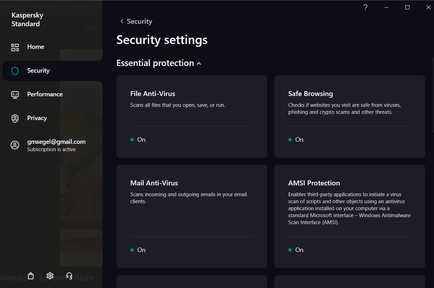Screen dimensions: 434x288
Task: Open the AMSI Protection card title
Action: tap(314, 183)
